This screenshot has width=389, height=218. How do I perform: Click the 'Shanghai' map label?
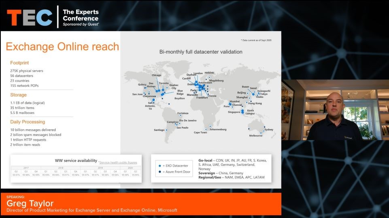(242, 97)
